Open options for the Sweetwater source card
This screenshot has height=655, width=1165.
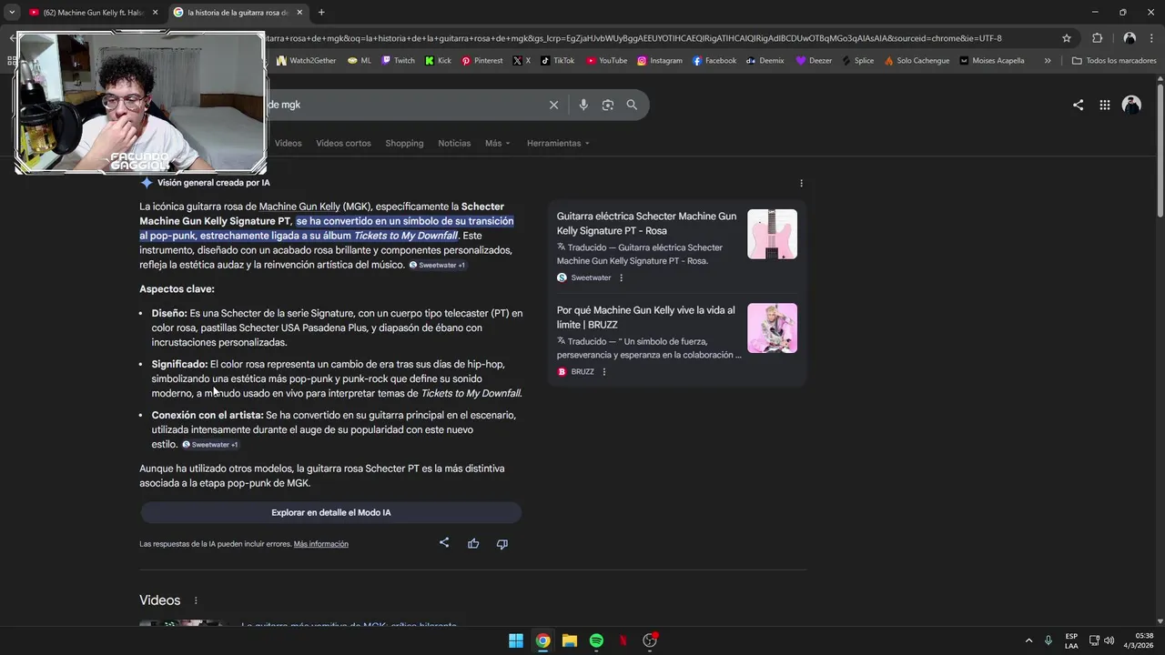(x=622, y=277)
